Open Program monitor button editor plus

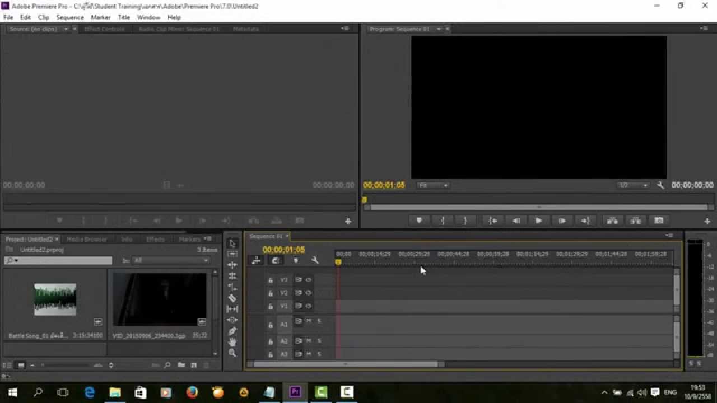click(x=707, y=221)
